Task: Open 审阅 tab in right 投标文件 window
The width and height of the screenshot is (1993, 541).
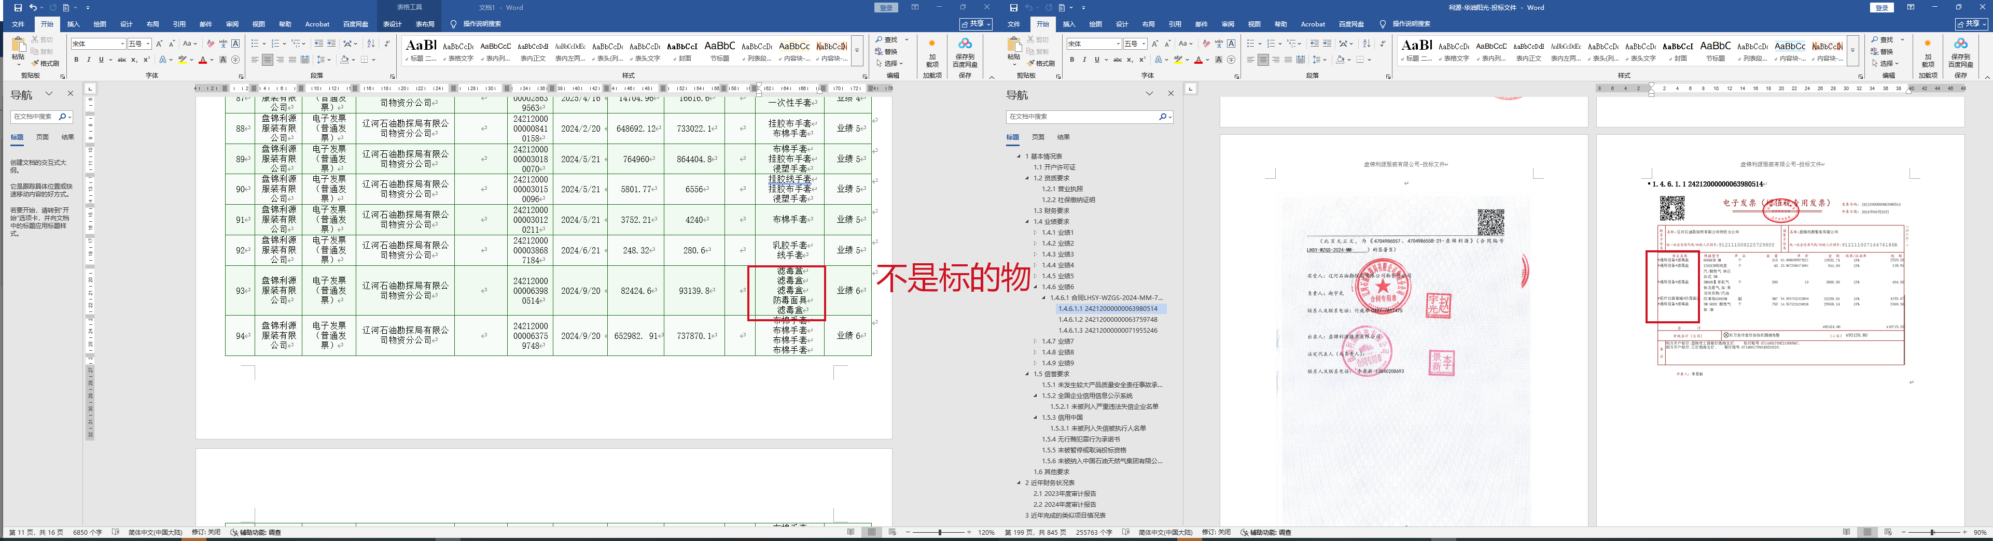Action: [x=1228, y=24]
